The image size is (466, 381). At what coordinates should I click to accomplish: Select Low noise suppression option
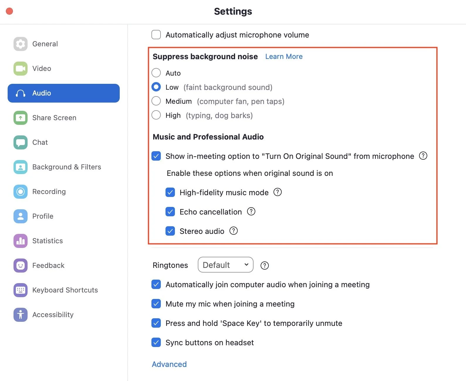pyautogui.click(x=156, y=87)
